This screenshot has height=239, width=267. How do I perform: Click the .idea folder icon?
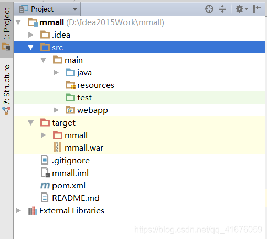45,35
